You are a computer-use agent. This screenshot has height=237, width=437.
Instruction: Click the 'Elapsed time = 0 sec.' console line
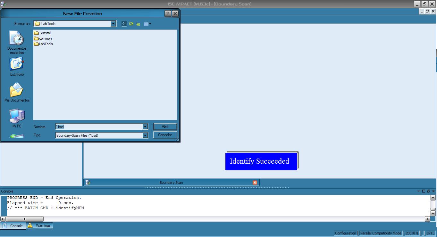tap(40, 203)
